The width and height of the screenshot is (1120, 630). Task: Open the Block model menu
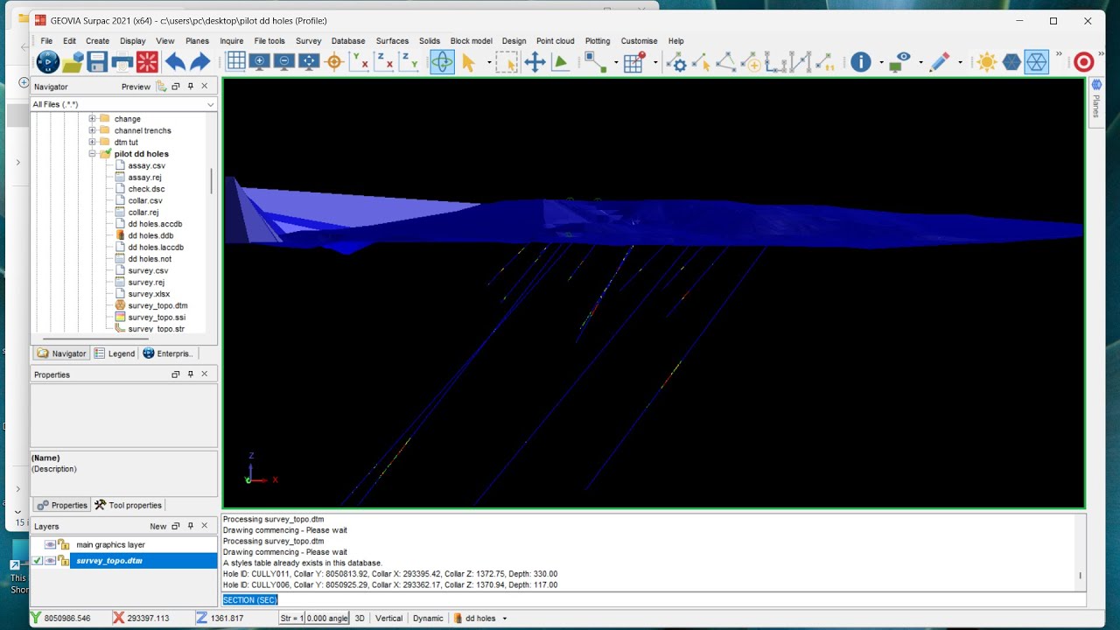click(x=471, y=41)
